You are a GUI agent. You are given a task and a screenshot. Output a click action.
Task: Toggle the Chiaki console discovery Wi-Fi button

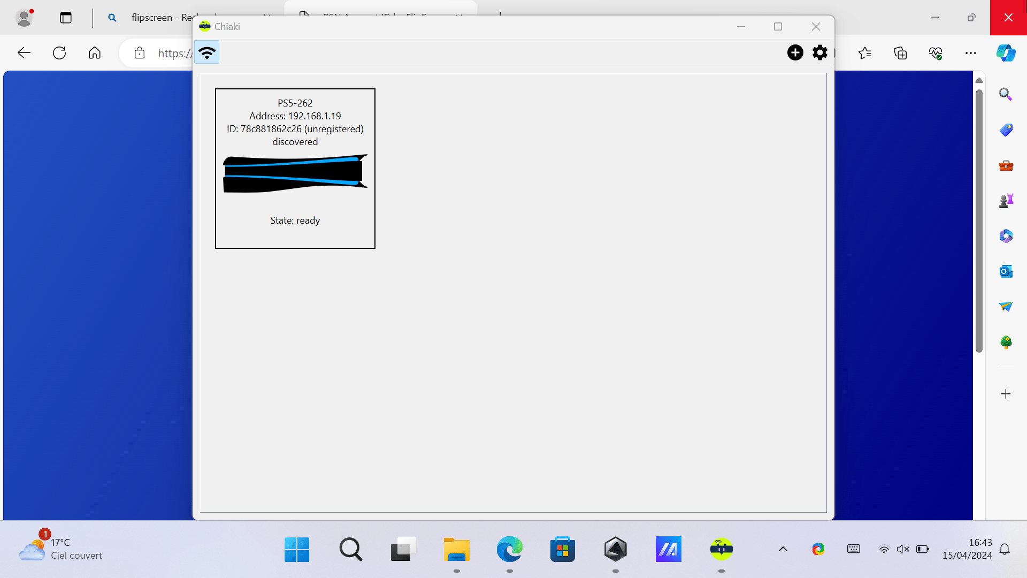[206, 52]
